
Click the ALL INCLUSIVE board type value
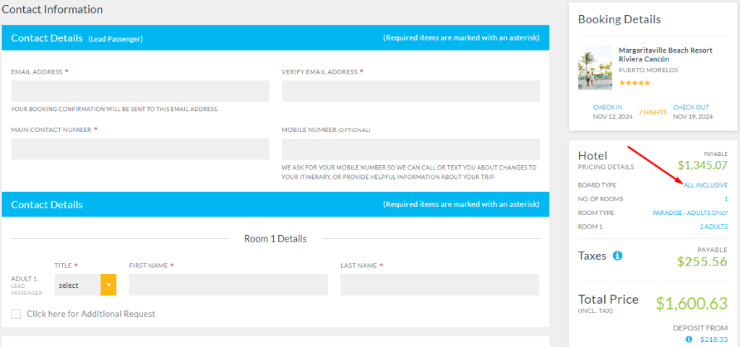pyautogui.click(x=705, y=185)
